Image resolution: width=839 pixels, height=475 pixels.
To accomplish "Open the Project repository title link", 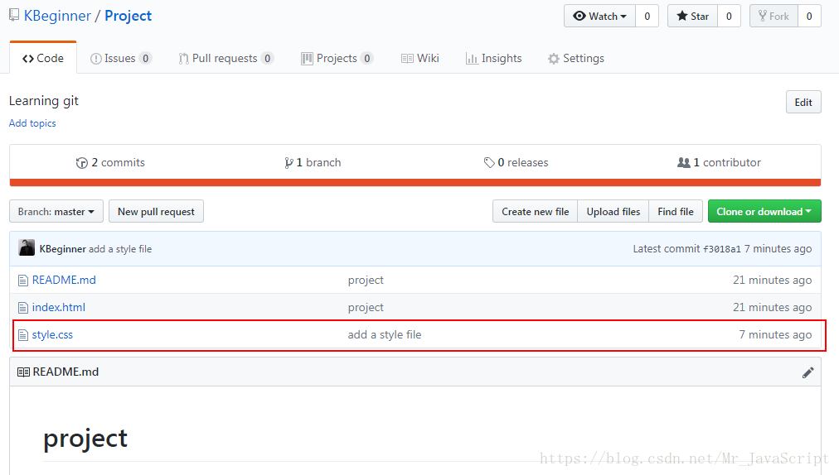I will pos(128,16).
